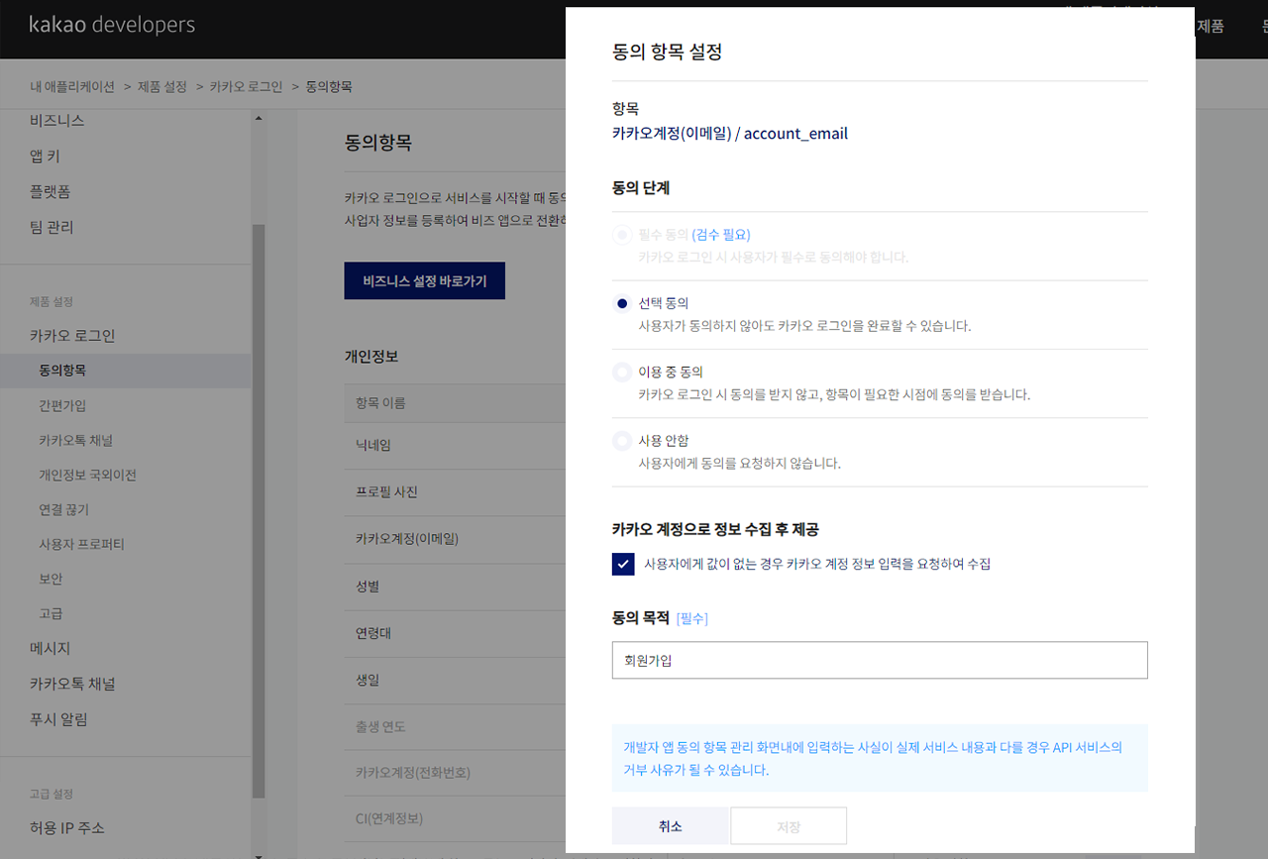Click the 성별 table row
Viewport: 1268px width, 859px height.
click(x=455, y=587)
